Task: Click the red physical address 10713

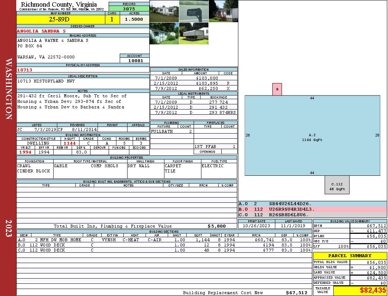Action: [25, 70]
